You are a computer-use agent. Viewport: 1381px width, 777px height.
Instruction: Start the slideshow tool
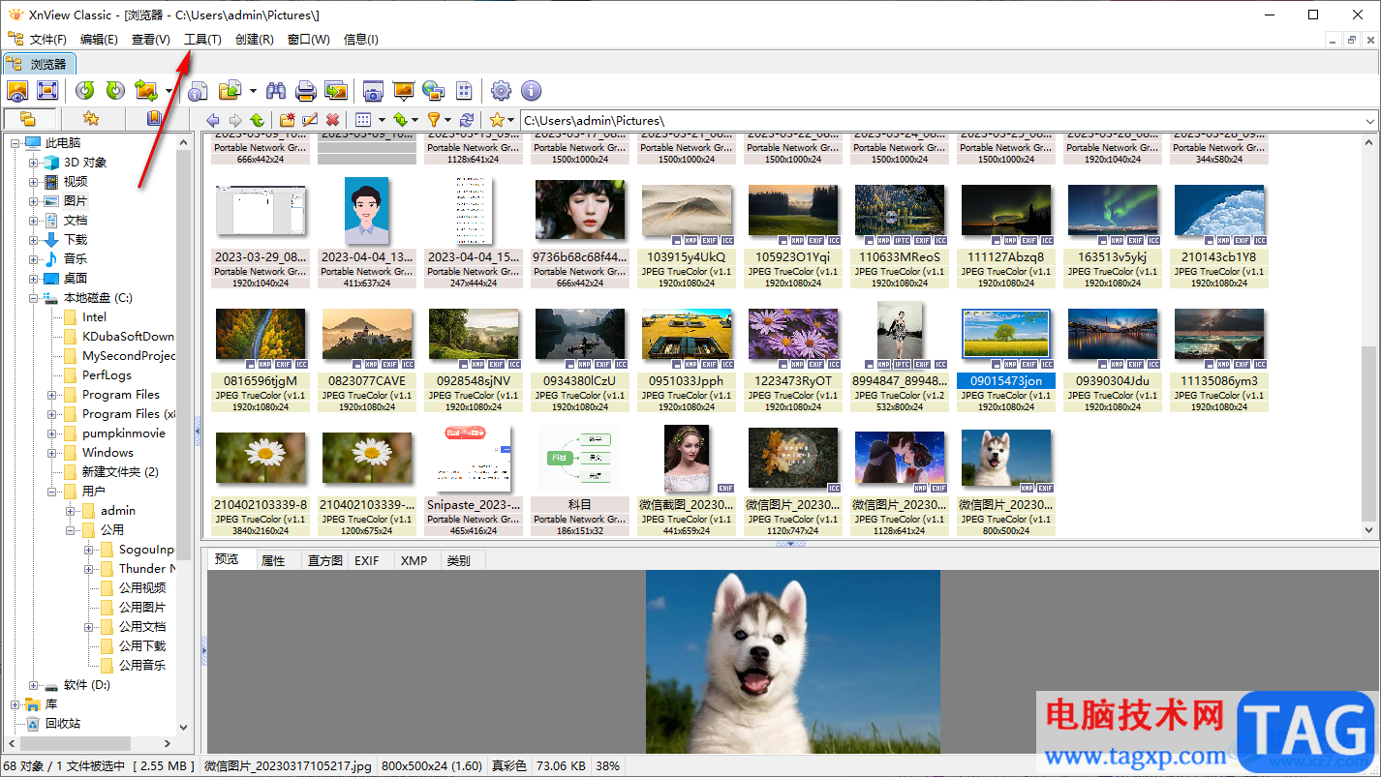click(x=403, y=91)
